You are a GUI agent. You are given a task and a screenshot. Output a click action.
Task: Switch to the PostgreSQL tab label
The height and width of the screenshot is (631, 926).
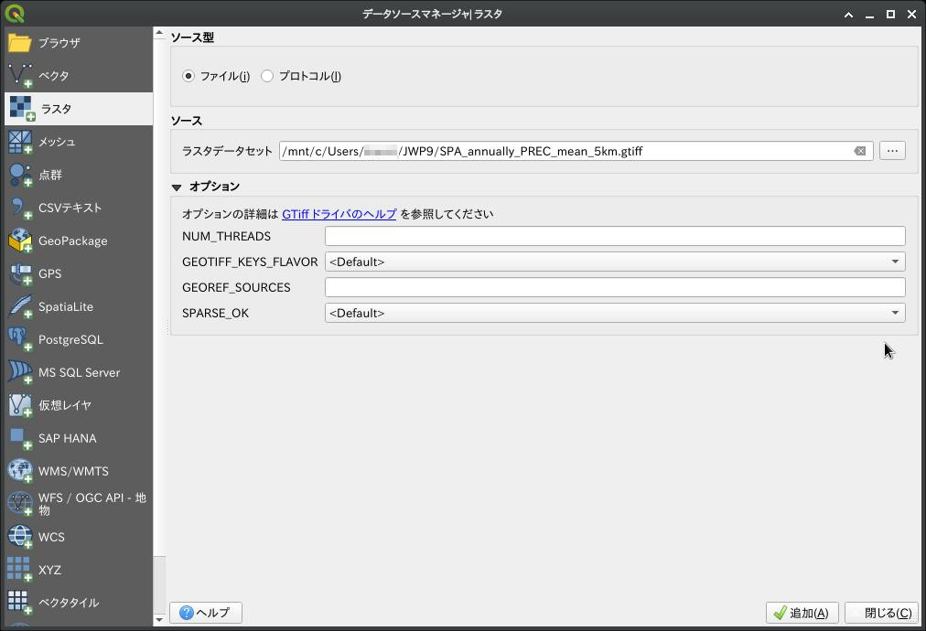pyautogui.click(x=70, y=339)
